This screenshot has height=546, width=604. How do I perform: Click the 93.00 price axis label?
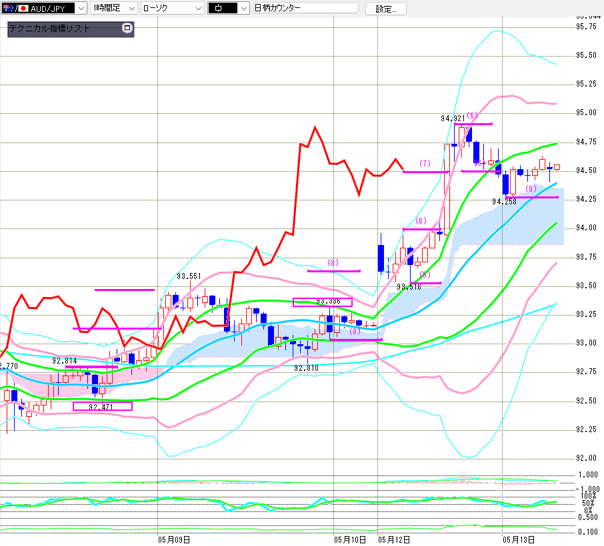[x=586, y=343]
